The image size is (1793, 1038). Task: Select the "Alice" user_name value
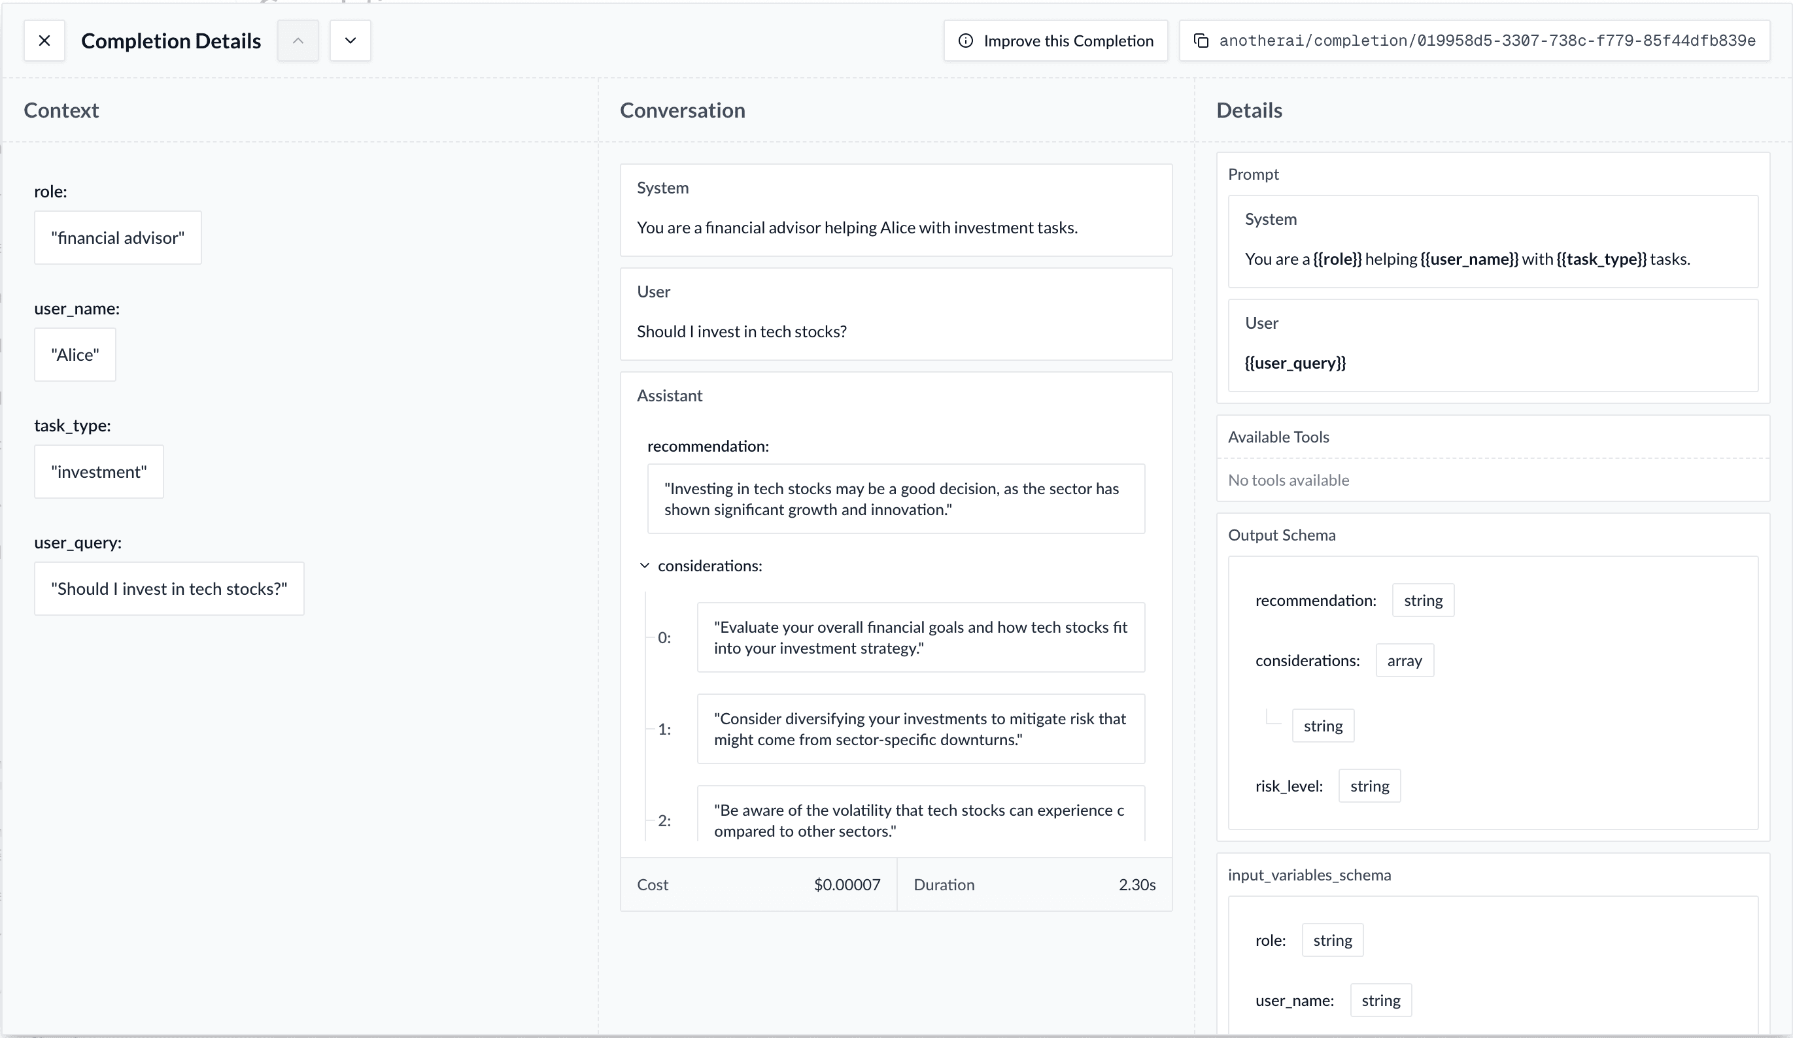tap(75, 354)
